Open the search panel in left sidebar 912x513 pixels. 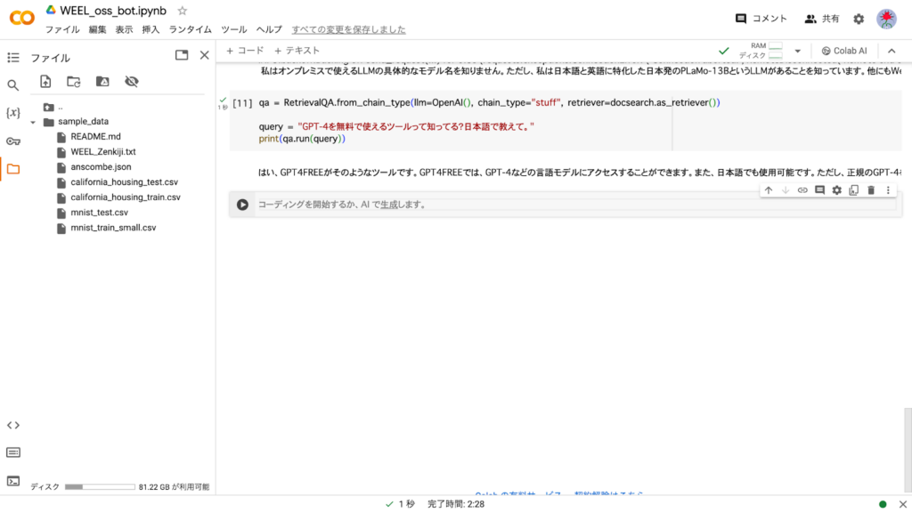tap(12, 85)
